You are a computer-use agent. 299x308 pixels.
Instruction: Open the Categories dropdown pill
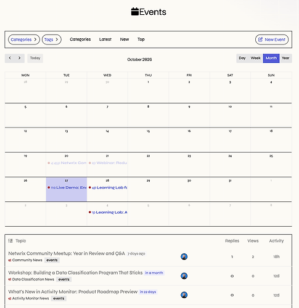click(x=24, y=39)
